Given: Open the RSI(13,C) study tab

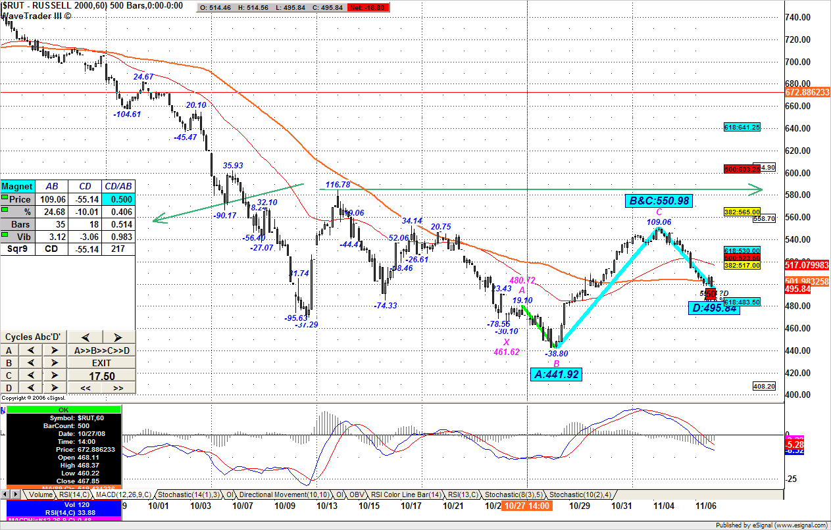Looking at the screenshot, I should tap(463, 494).
